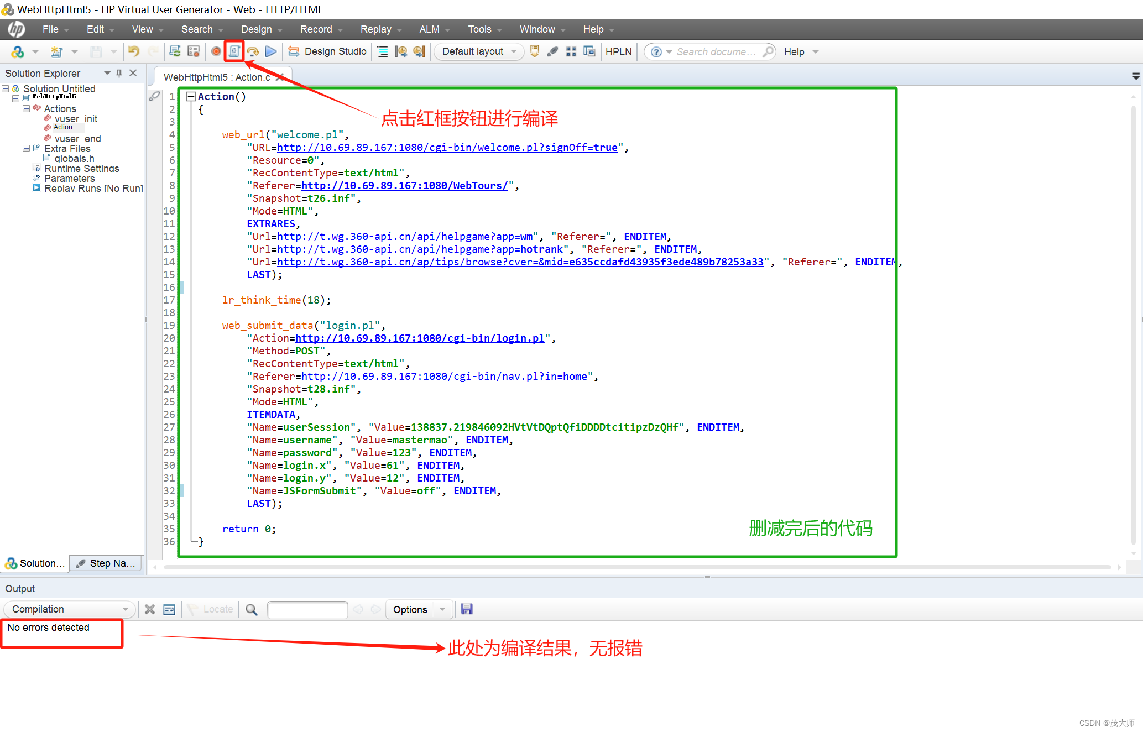The image size is (1143, 732).
Task: Redo the last undone action
Action: click(x=153, y=51)
